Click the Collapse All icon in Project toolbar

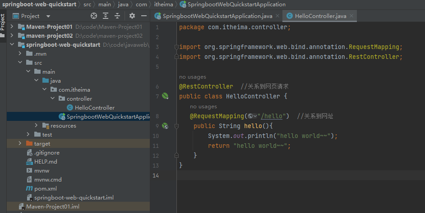tap(117, 16)
